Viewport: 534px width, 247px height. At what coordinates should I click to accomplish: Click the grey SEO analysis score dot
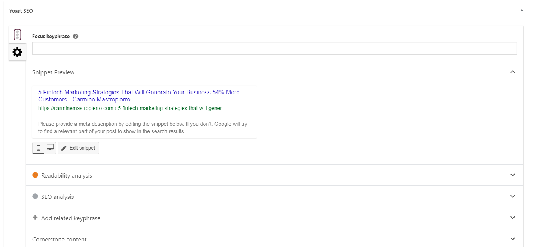[35, 196]
